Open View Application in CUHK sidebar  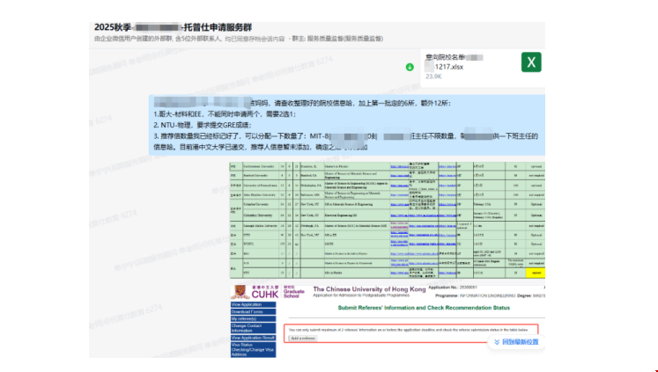pos(253,304)
